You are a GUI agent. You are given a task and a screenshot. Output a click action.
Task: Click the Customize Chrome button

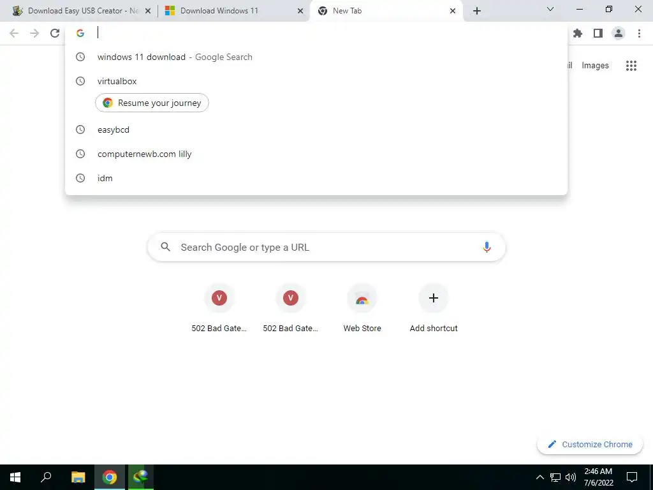(590, 445)
